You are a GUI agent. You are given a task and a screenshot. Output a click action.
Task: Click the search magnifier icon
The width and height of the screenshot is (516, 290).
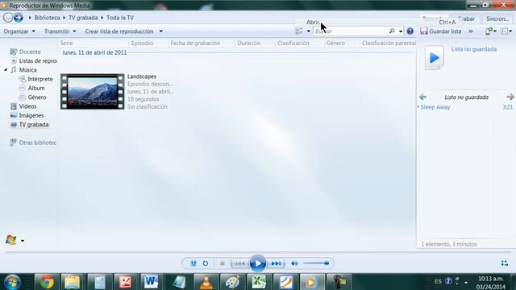tap(392, 31)
